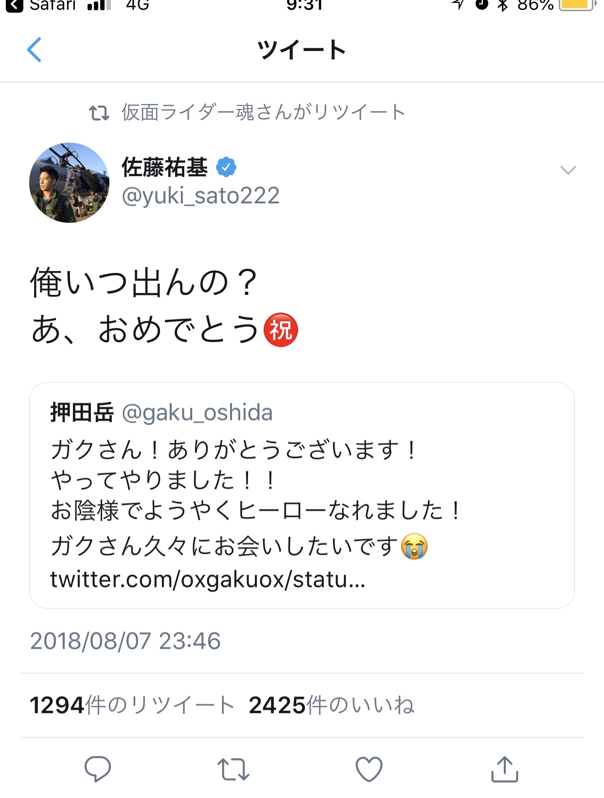Tap the blue verified badge
The height and width of the screenshot is (798, 604).
(x=226, y=167)
